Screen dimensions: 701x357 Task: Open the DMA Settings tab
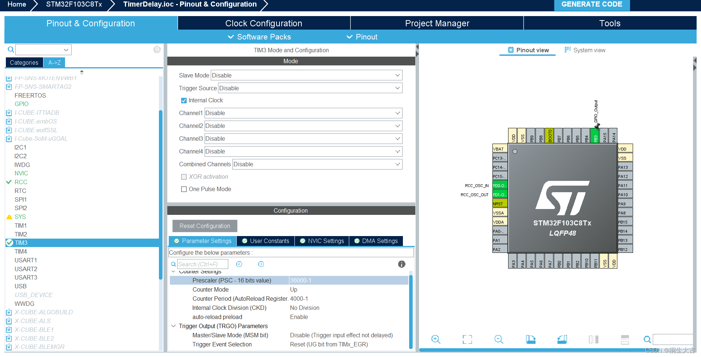click(376, 241)
